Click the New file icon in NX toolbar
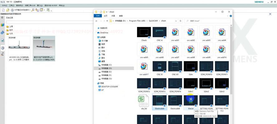277x124 pixels. click(3, 10)
